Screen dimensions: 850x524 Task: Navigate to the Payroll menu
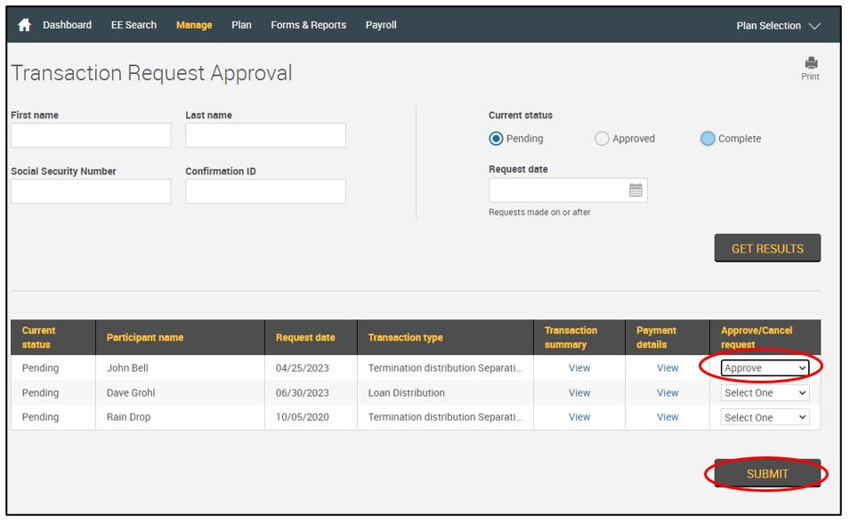pos(381,25)
